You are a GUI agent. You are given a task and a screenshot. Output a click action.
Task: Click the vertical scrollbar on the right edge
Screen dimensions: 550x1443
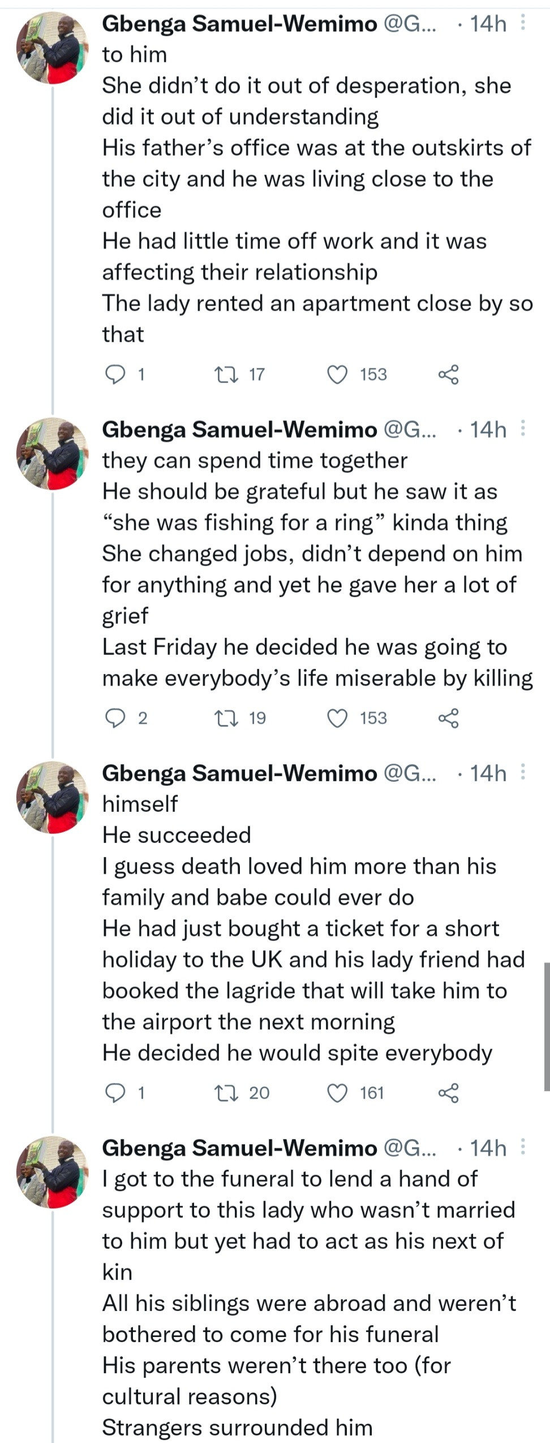pos(547,1026)
